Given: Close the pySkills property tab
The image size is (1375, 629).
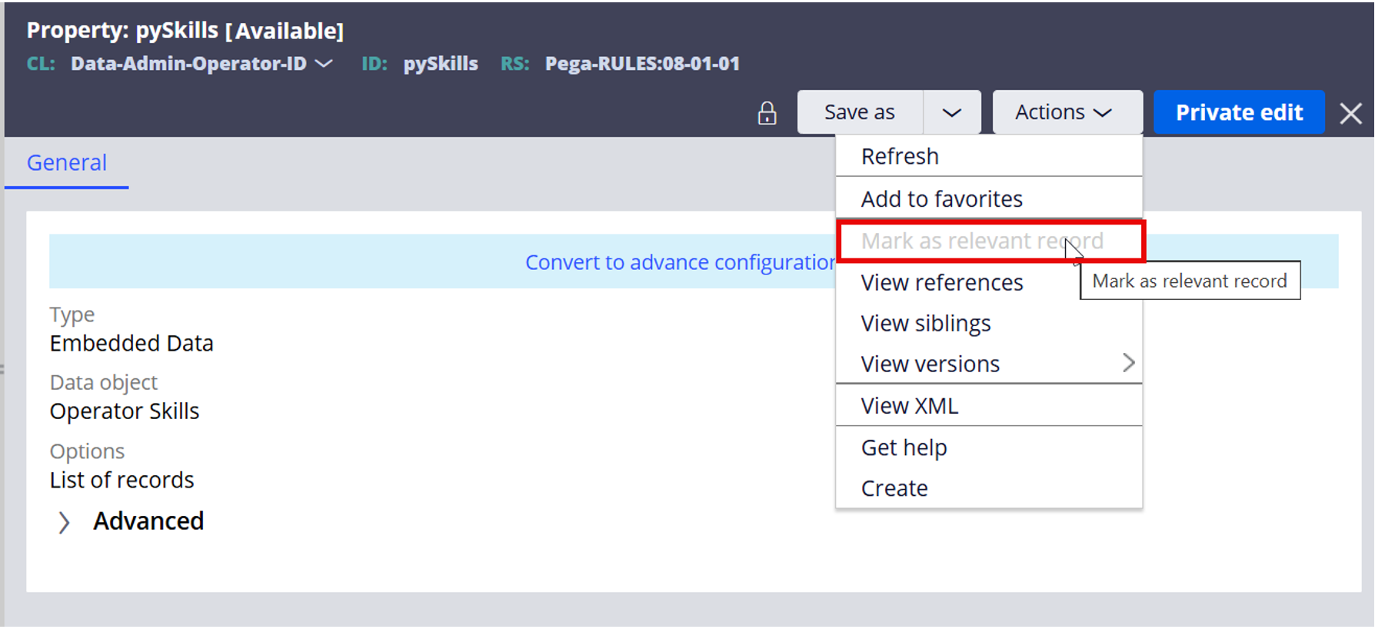Looking at the screenshot, I should [x=1350, y=114].
